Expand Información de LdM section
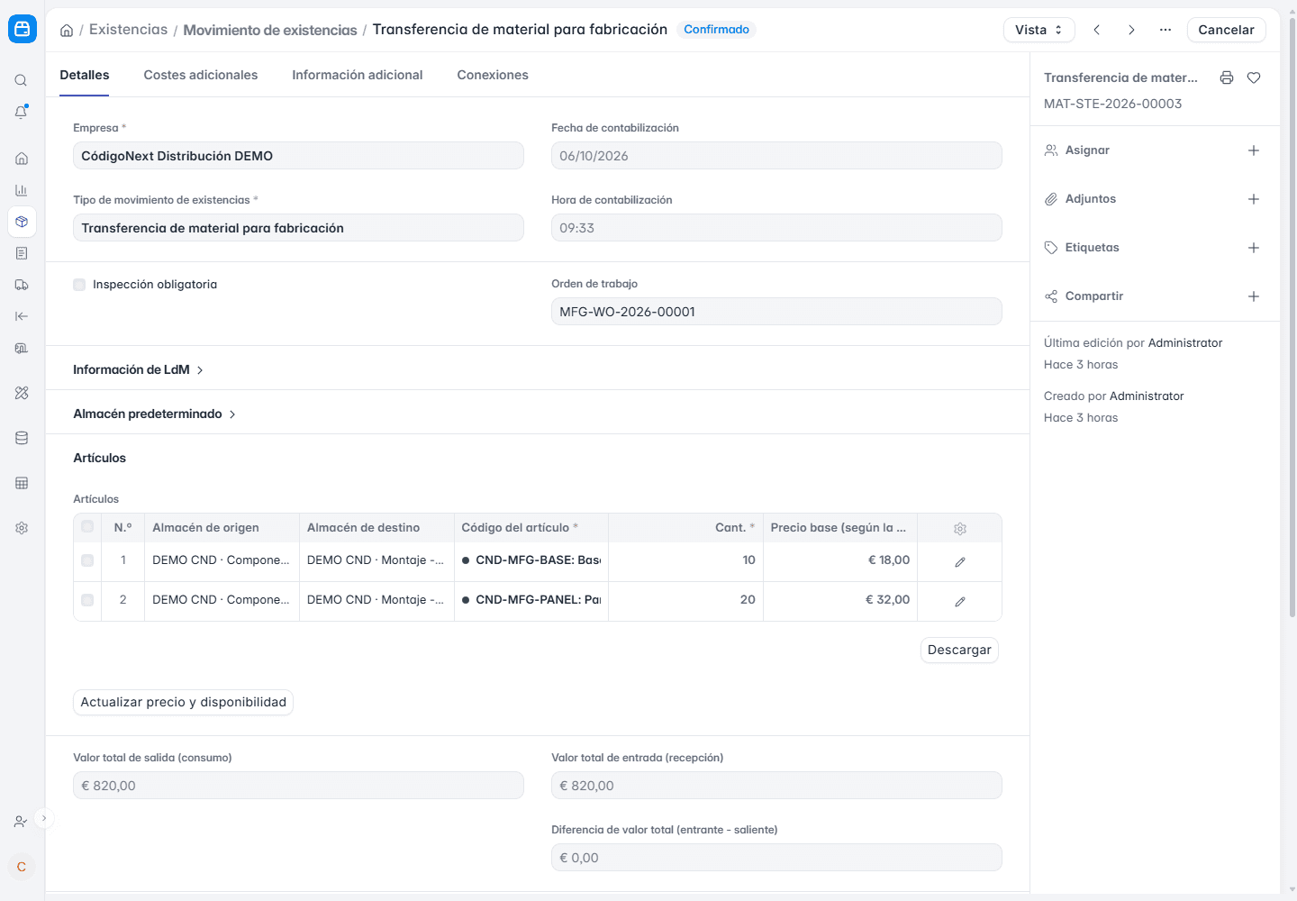The width and height of the screenshot is (1297, 901). tap(139, 369)
